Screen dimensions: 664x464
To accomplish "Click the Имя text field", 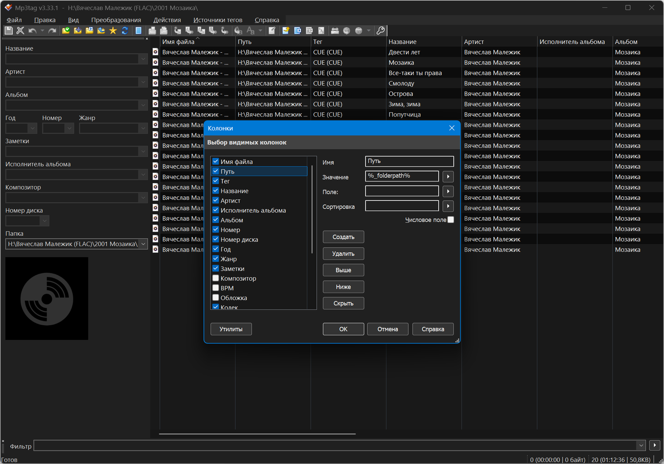I will tap(409, 161).
